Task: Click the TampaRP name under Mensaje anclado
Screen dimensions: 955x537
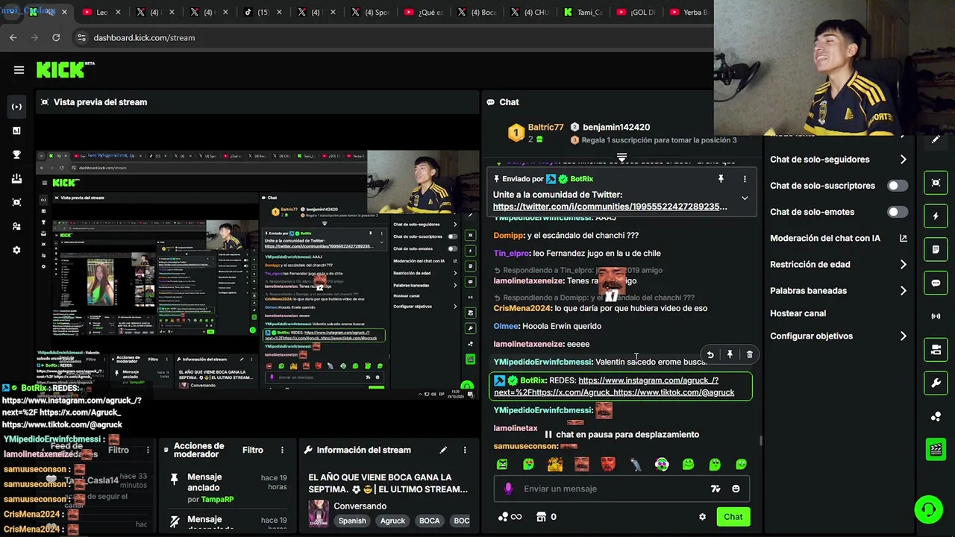Action: 217,499
